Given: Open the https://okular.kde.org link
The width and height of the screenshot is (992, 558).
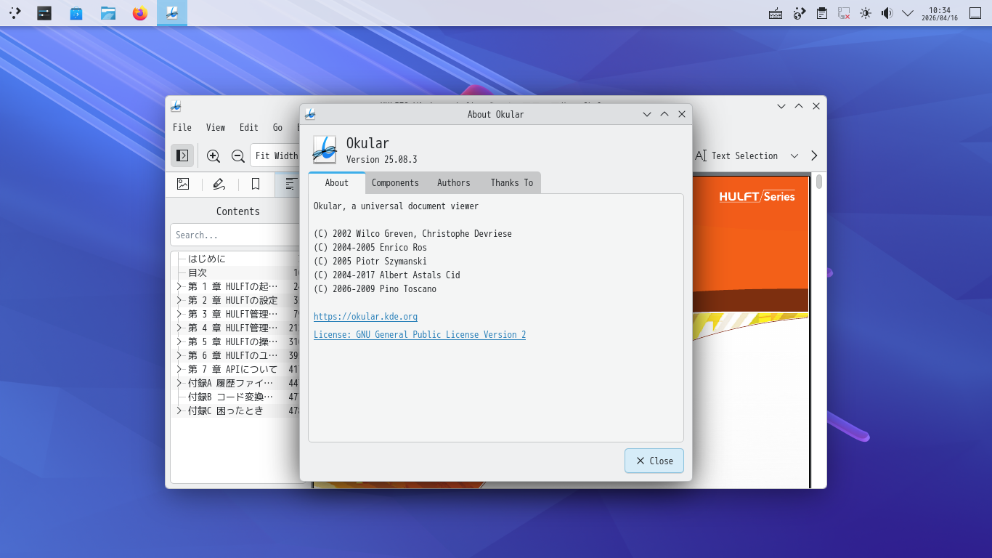Looking at the screenshot, I should (365, 317).
